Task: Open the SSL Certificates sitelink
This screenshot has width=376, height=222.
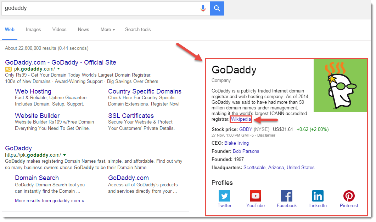Action: coord(131,115)
